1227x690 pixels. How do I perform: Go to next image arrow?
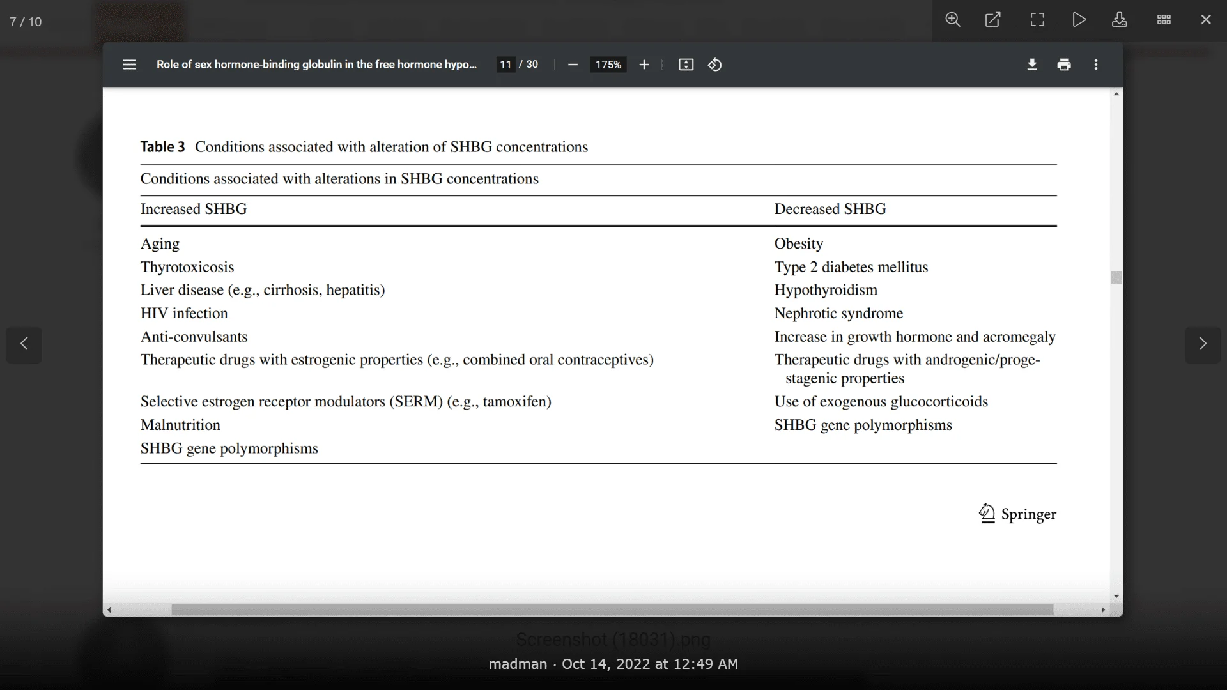(1203, 344)
